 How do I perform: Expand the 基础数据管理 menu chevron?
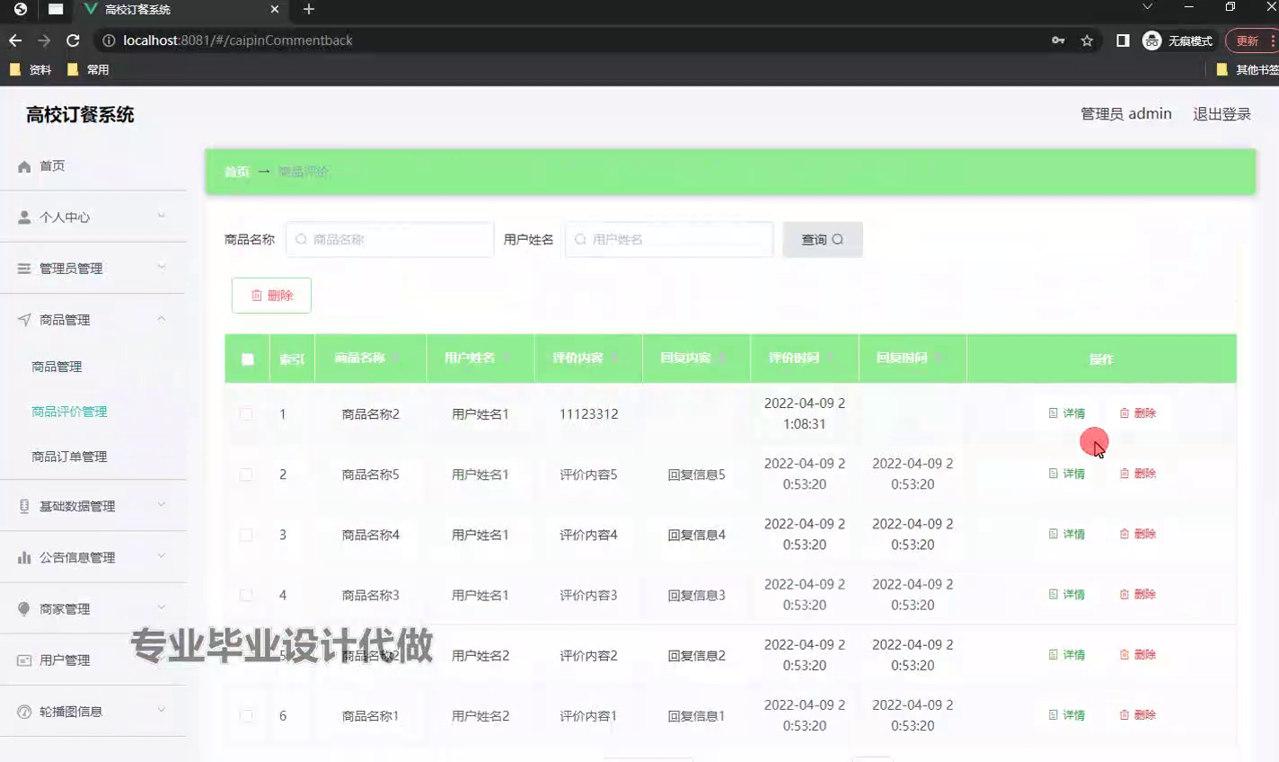click(x=162, y=505)
